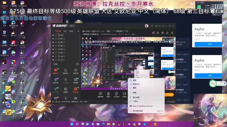Open the 视频连麦 tool
Viewport: 227px width, 127px height.
55,81
